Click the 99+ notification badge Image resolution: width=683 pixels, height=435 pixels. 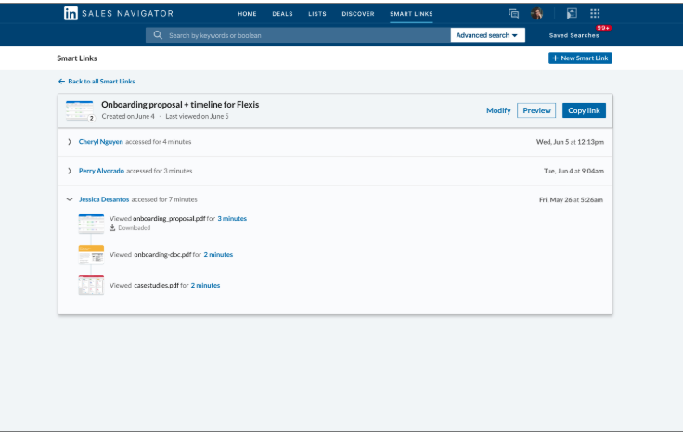click(603, 28)
